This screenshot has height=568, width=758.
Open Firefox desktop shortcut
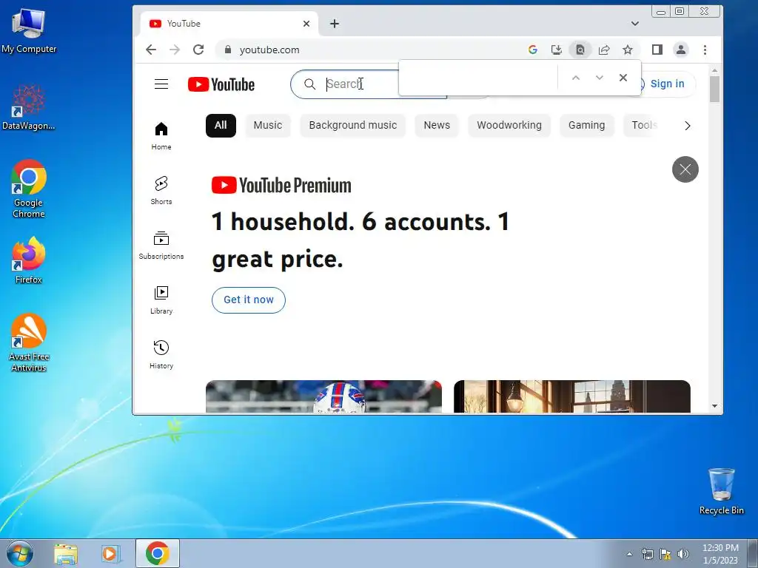coord(29,260)
